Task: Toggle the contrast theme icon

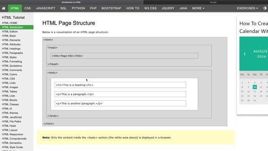Action: [x=265, y=8]
